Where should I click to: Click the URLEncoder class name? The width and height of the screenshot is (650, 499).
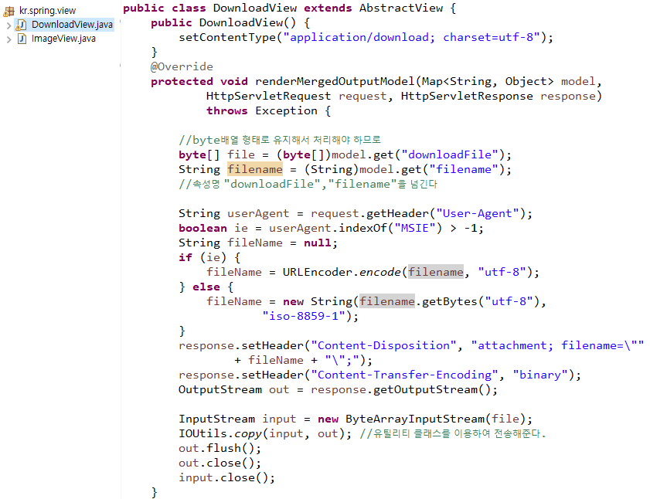318,273
